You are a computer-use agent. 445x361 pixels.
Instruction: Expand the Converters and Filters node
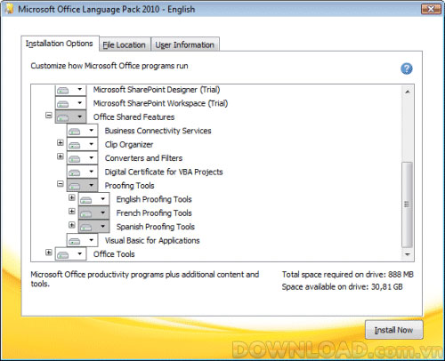(61, 156)
